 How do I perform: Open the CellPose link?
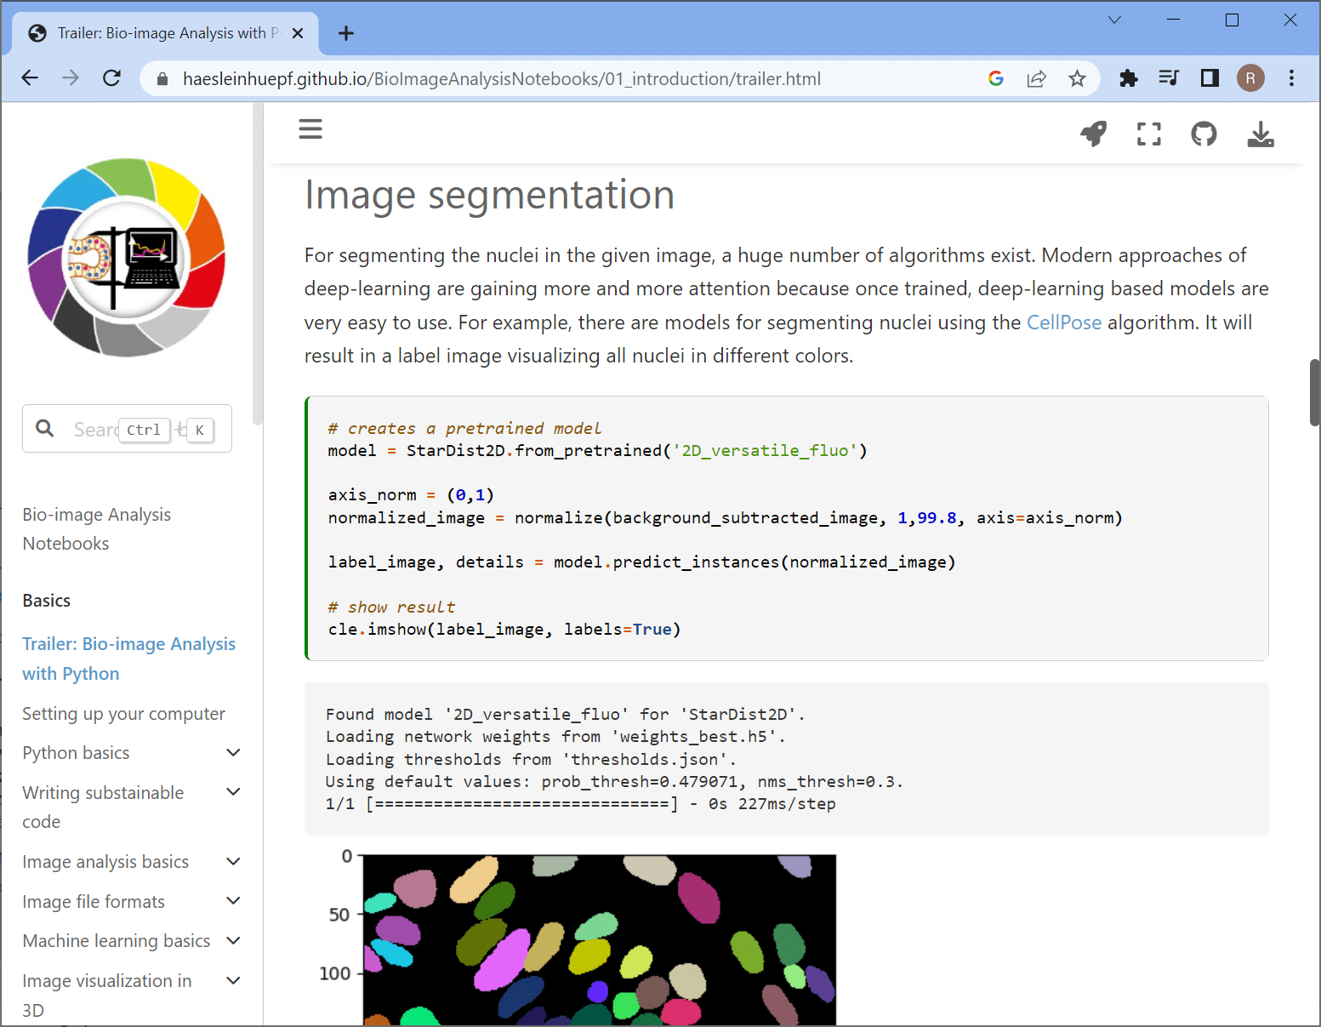click(1063, 322)
